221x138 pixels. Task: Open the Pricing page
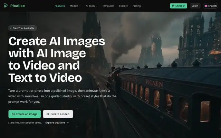click(136, 6)
